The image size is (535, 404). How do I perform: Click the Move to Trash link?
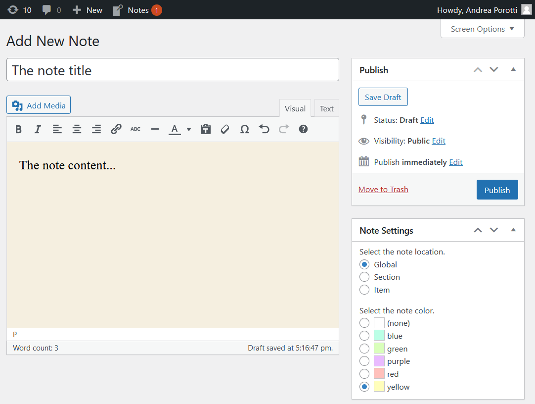(x=383, y=190)
